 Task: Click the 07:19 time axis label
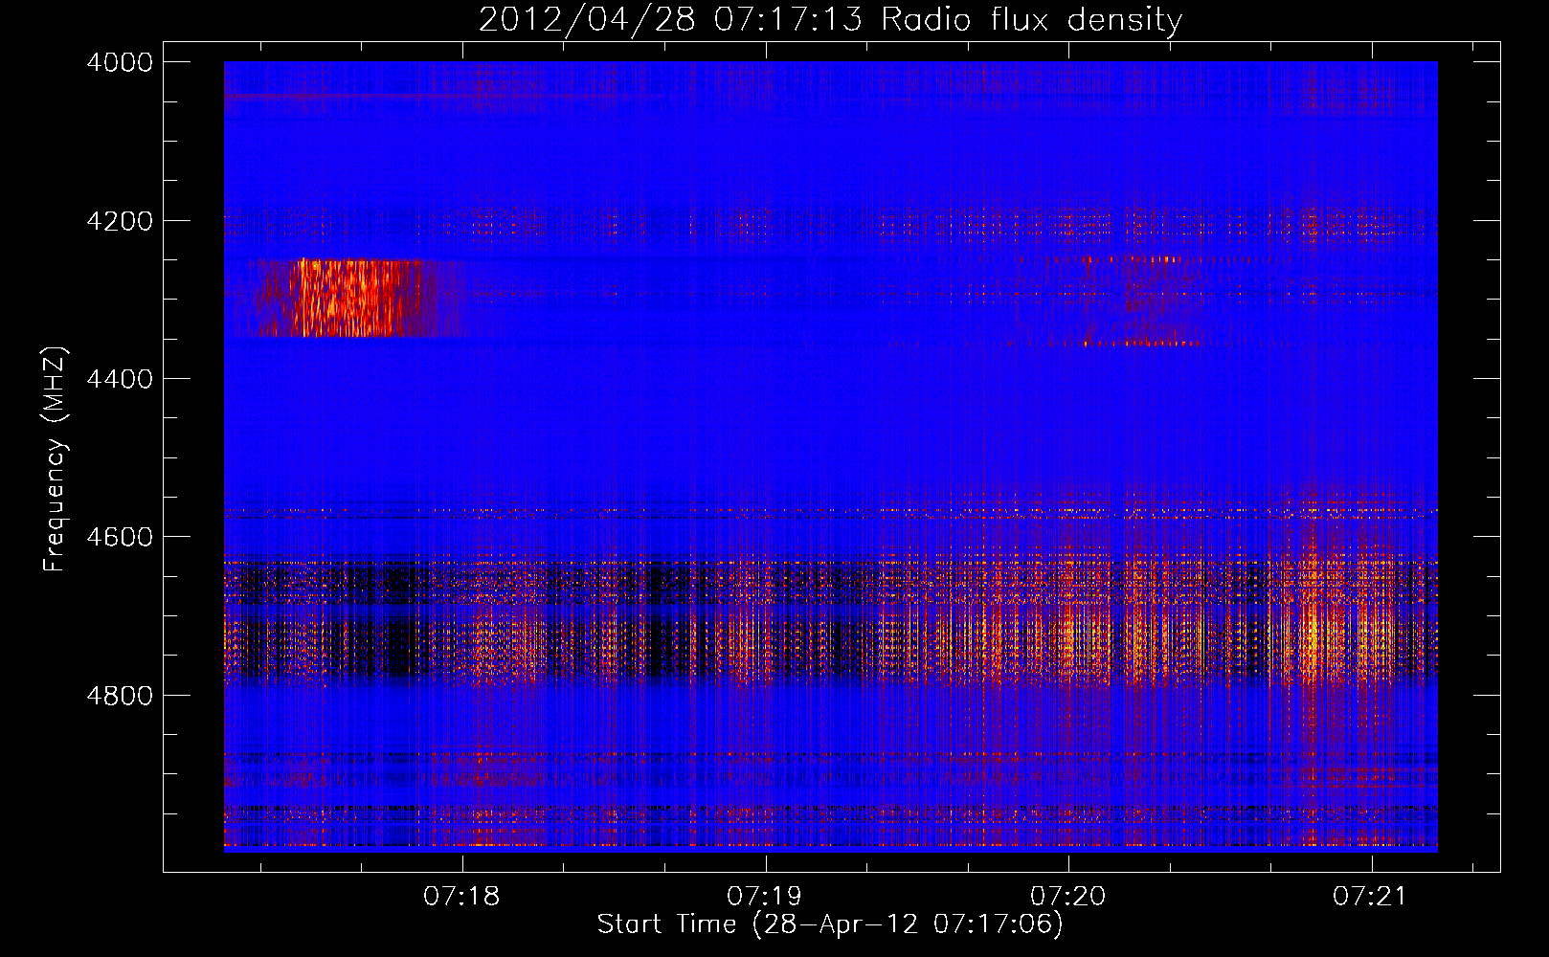pyautogui.click(x=764, y=896)
